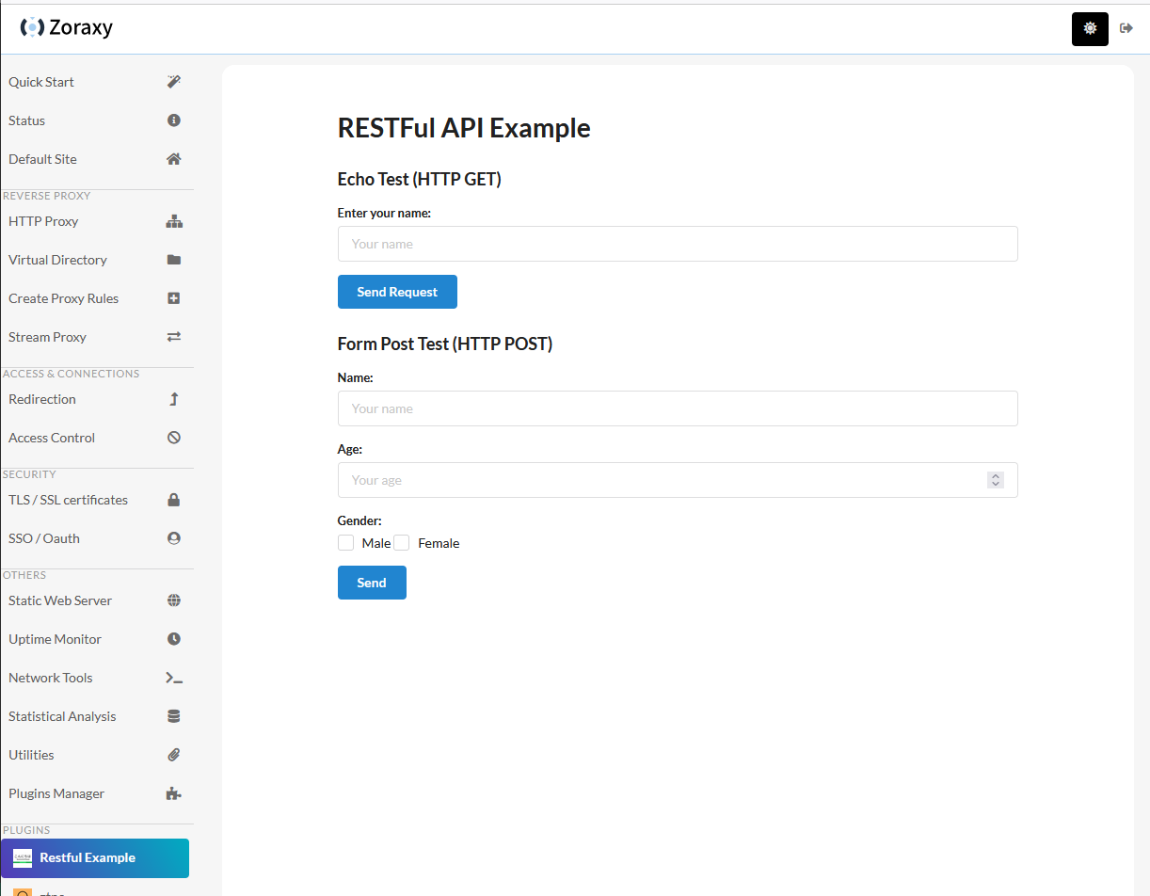Viewport: 1150px width, 896px height.
Task: Open the Static Web Server page
Action: click(x=60, y=600)
